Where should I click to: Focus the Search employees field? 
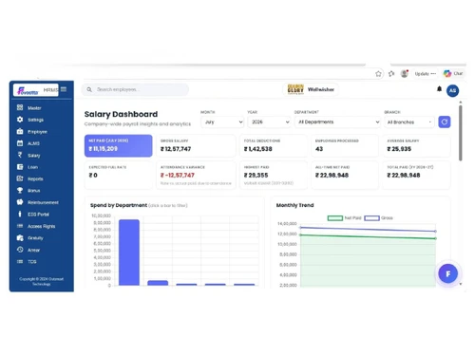pos(135,89)
